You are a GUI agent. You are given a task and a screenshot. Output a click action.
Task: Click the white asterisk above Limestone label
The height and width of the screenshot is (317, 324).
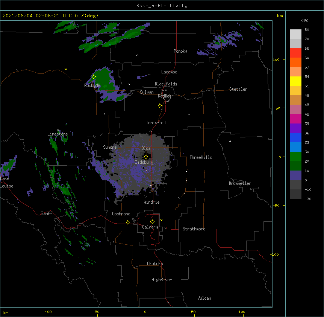58,130
